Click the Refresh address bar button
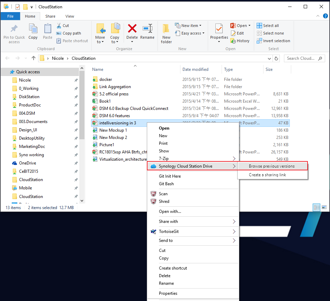Screen dimensions: 330x301 (x=276, y=58)
